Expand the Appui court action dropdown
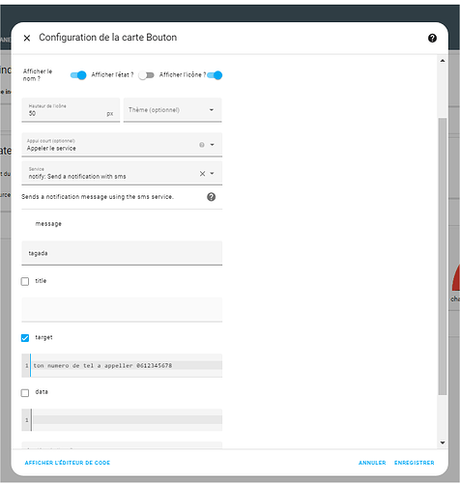 tap(213, 145)
